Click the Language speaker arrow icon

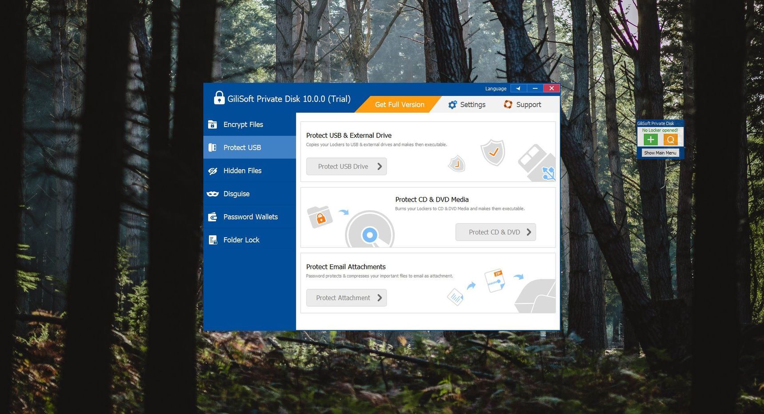click(x=518, y=88)
